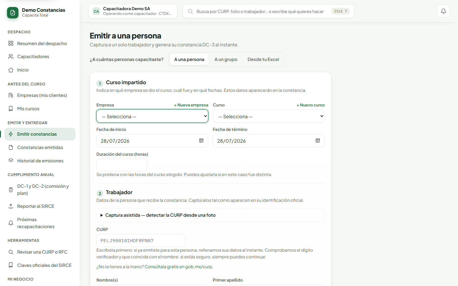Go to Historial de emisiones
458x286 pixels.
point(40,160)
